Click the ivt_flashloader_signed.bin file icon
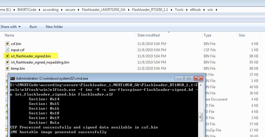 click(x=7, y=56)
